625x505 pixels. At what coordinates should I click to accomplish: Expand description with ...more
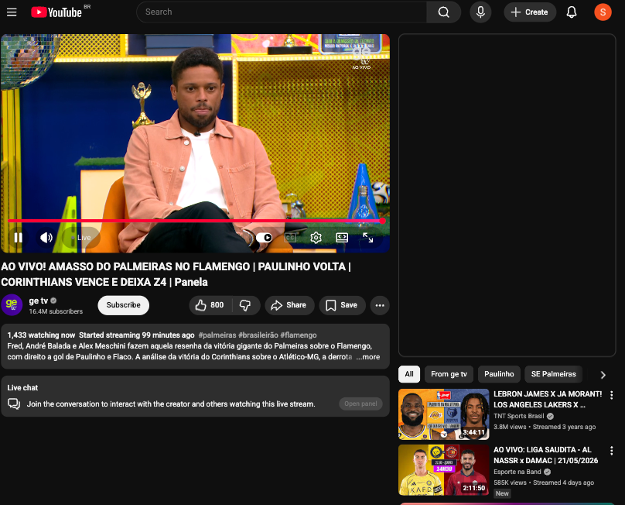pos(368,357)
